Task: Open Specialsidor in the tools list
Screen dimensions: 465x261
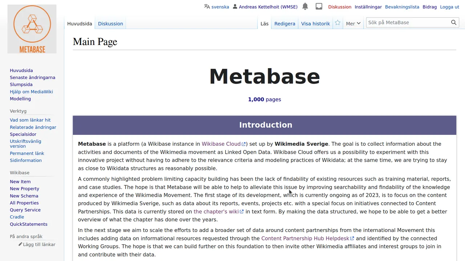Action: 23,134
